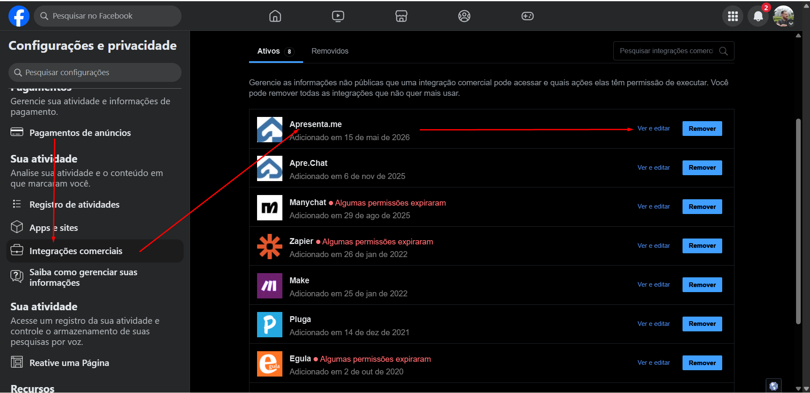Image resolution: width=810 pixels, height=393 pixels.
Task: Remove the Pluga integration
Action: [x=702, y=324]
